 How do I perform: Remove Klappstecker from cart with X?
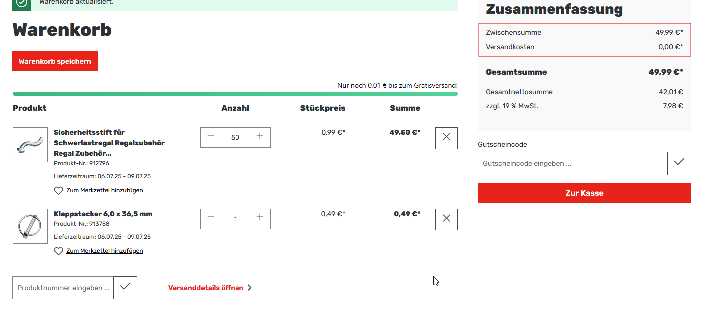pyautogui.click(x=446, y=219)
